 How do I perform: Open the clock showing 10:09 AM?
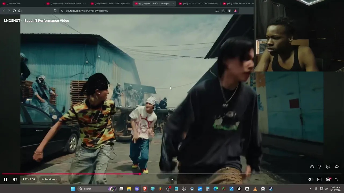point(336,189)
